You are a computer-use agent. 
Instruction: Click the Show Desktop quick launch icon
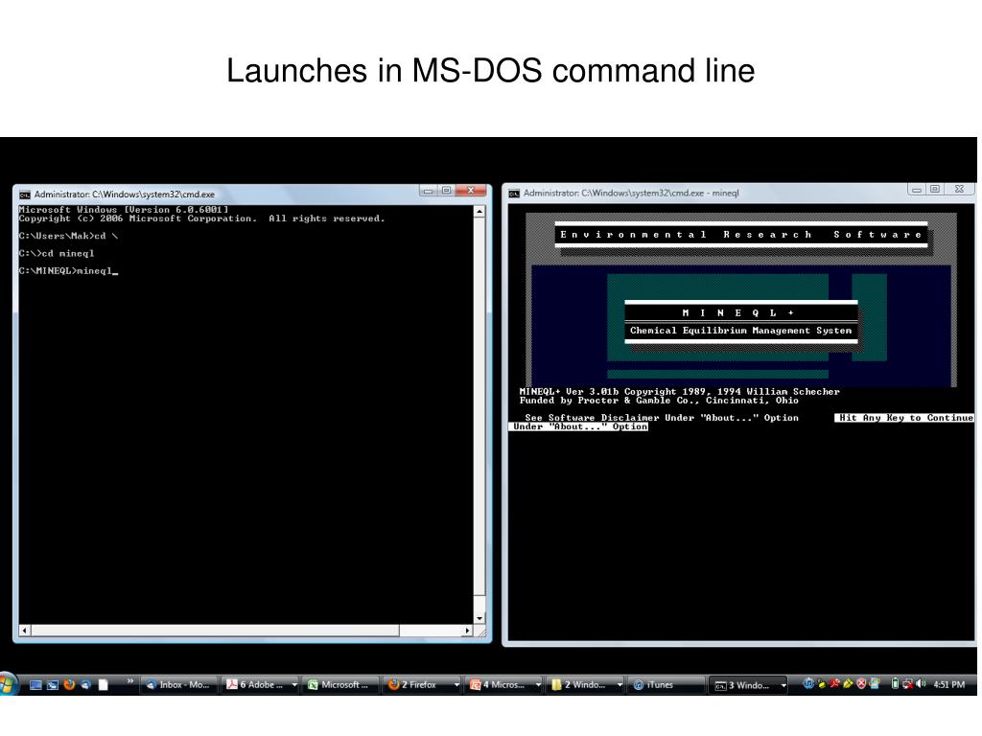coord(35,684)
